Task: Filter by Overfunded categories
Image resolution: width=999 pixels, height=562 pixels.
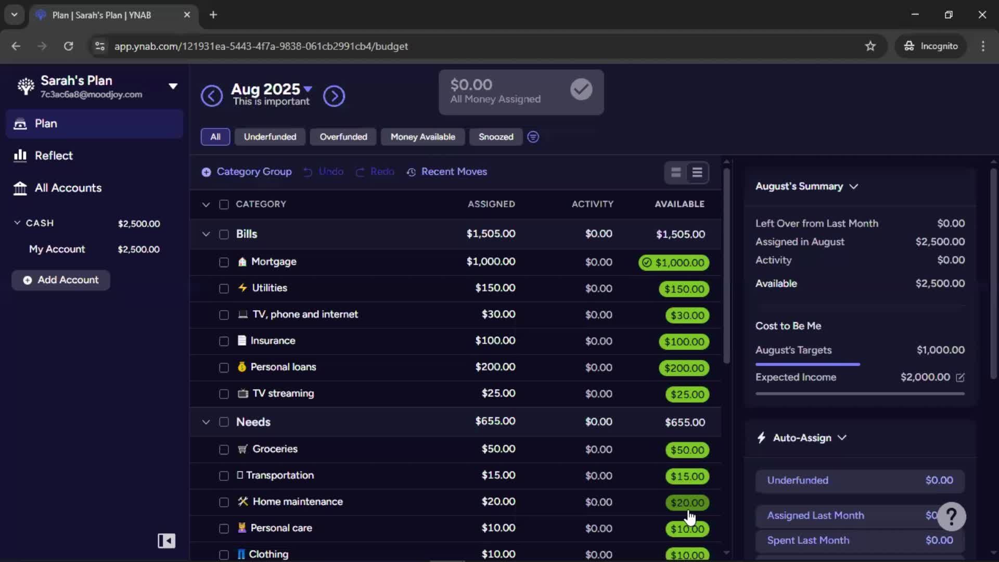Action: point(343,137)
